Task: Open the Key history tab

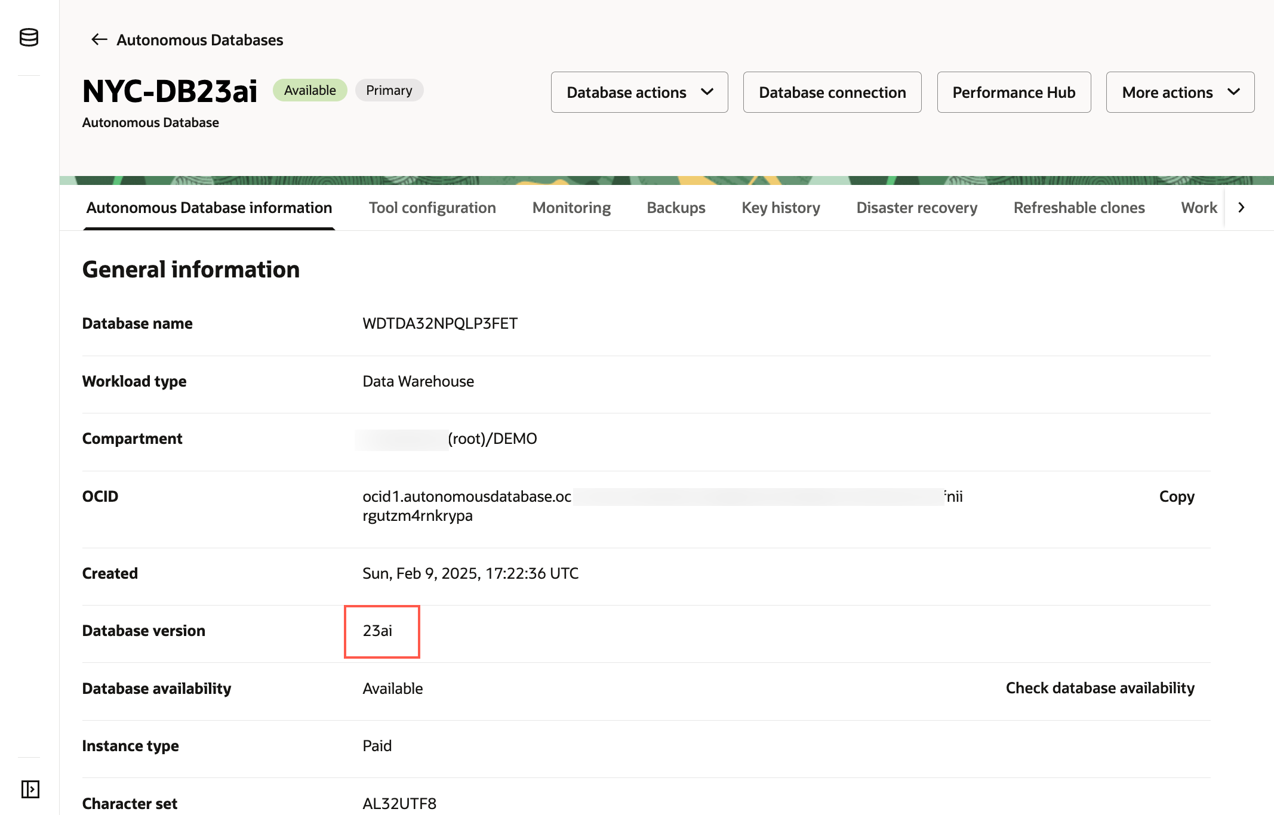Action: click(x=781, y=208)
